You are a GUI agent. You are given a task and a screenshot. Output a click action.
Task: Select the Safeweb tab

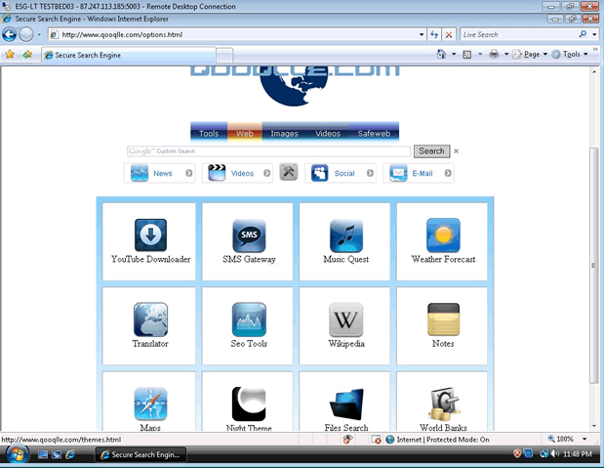pyautogui.click(x=374, y=133)
